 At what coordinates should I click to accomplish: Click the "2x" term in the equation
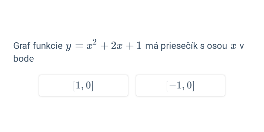(x=117, y=46)
